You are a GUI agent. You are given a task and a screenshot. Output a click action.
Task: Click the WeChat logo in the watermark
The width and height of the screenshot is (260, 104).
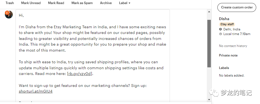pyautogui.click(x=214, y=93)
